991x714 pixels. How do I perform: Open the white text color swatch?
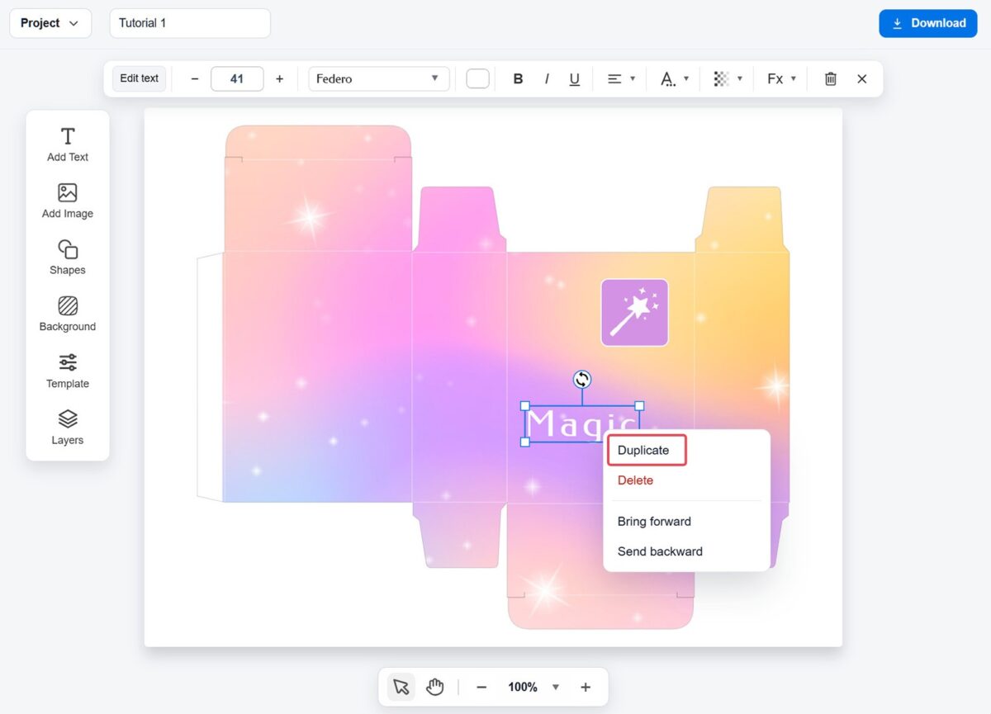click(x=478, y=79)
